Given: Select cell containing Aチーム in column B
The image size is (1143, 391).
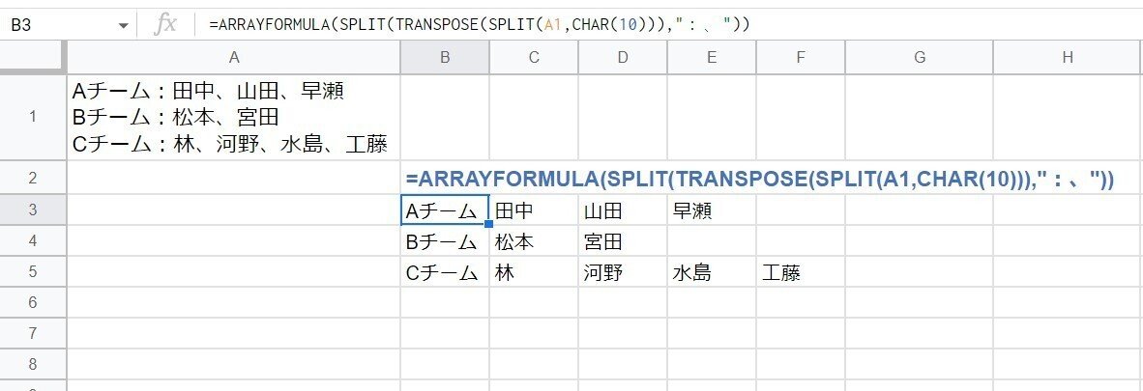Looking at the screenshot, I should (x=445, y=210).
